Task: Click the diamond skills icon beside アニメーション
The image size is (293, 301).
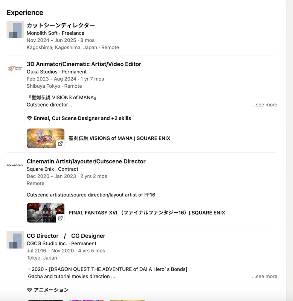Action: tap(29, 290)
